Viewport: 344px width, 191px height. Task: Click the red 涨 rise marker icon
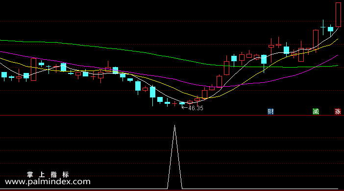(338, 111)
